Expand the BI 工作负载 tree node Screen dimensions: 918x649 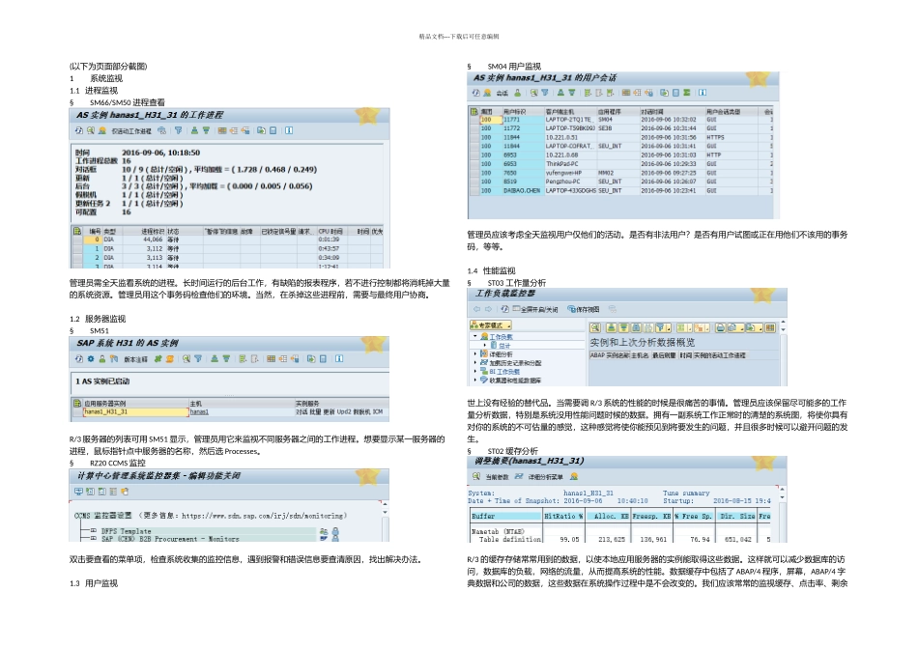point(474,371)
